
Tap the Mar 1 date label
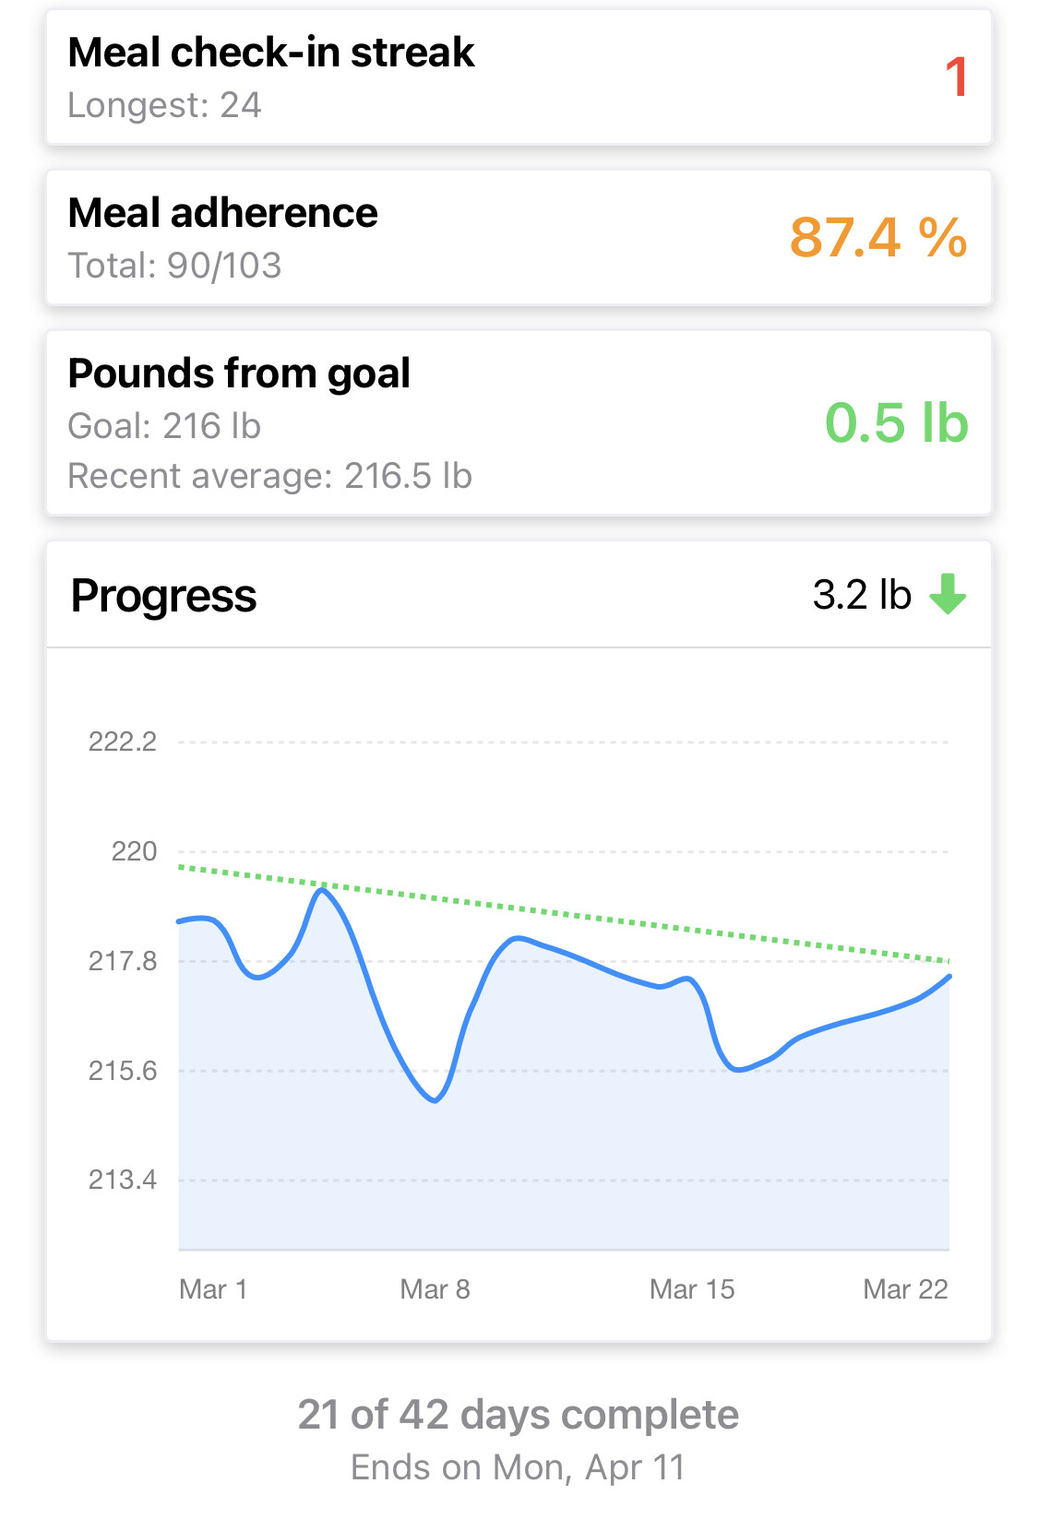tap(213, 1289)
